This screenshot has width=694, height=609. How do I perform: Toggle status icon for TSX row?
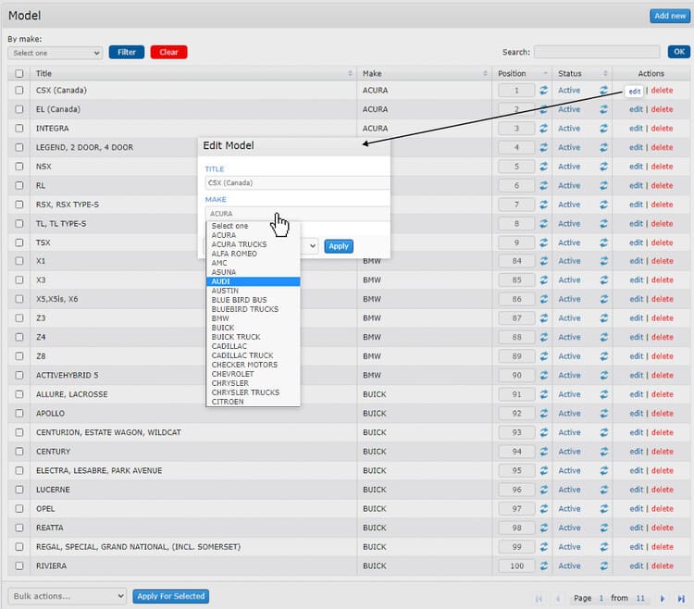click(x=603, y=242)
